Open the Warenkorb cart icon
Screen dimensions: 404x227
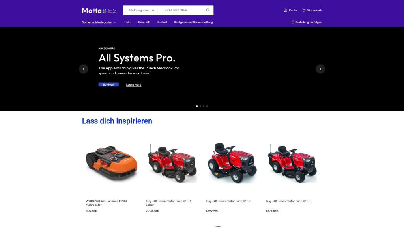(x=304, y=10)
